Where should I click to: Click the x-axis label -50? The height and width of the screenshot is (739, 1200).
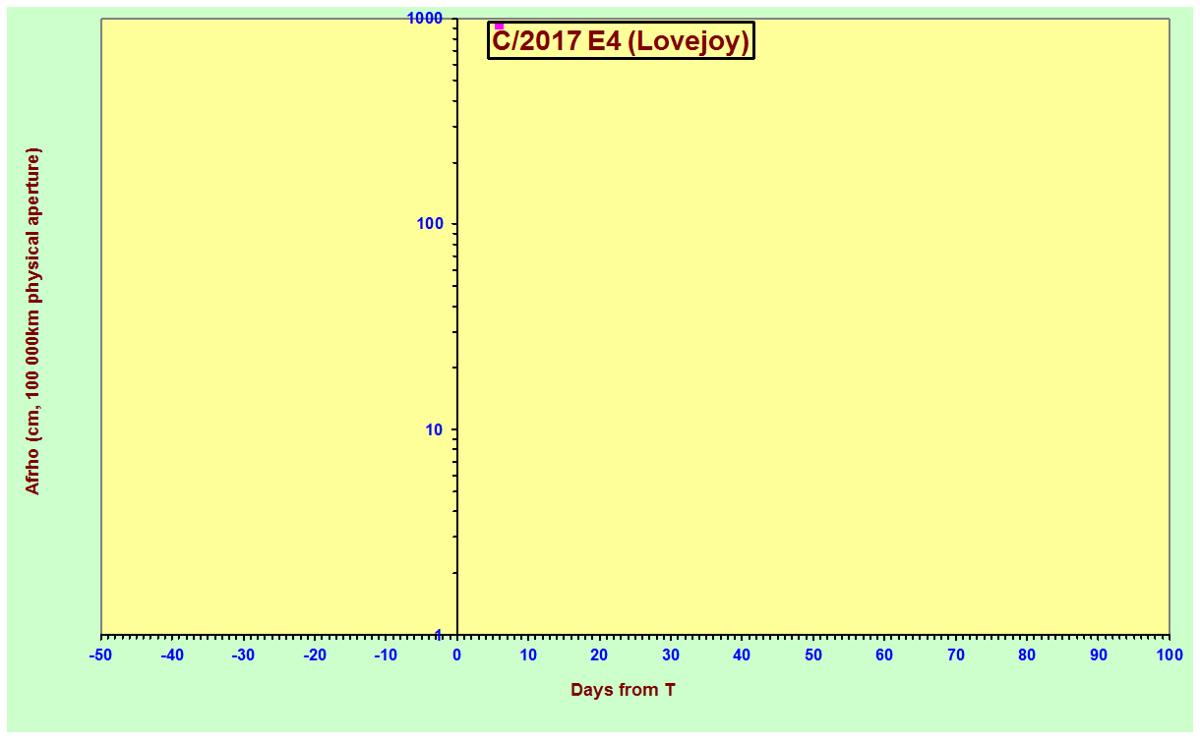point(101,654)
